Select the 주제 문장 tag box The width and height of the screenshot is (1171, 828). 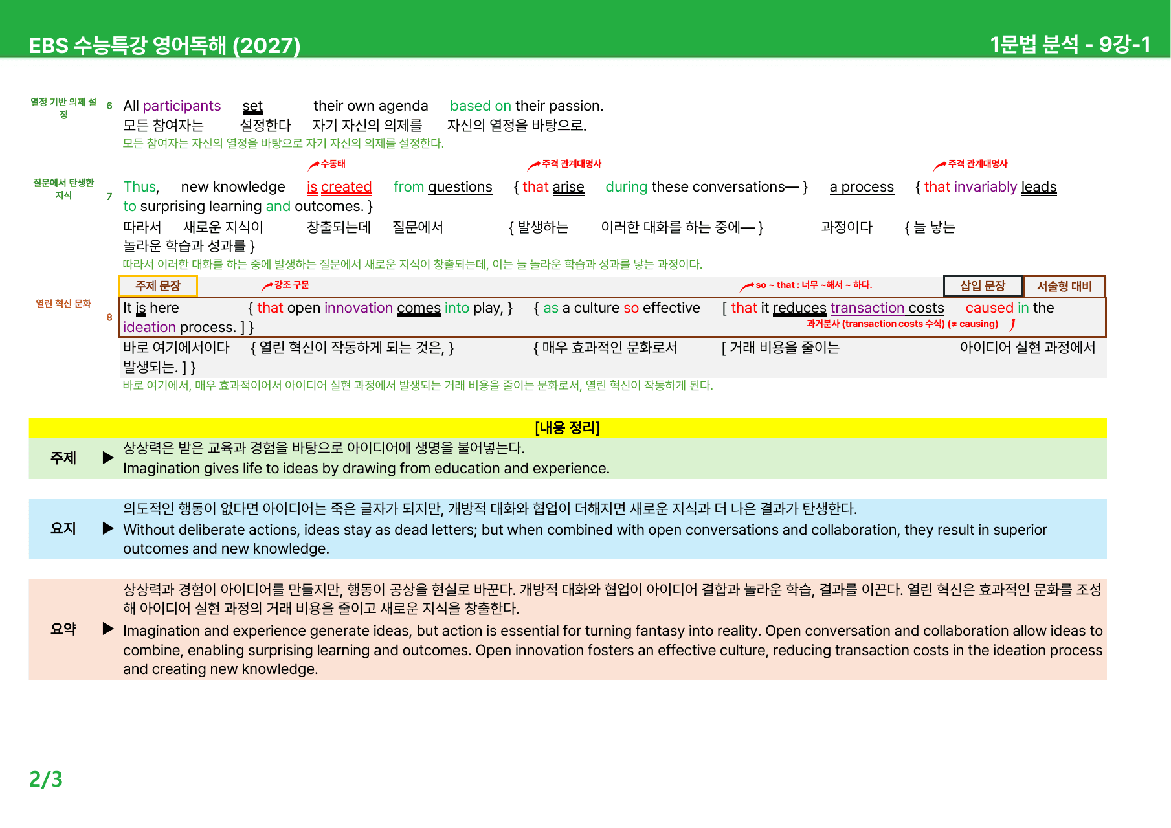(x=158, y=285)
